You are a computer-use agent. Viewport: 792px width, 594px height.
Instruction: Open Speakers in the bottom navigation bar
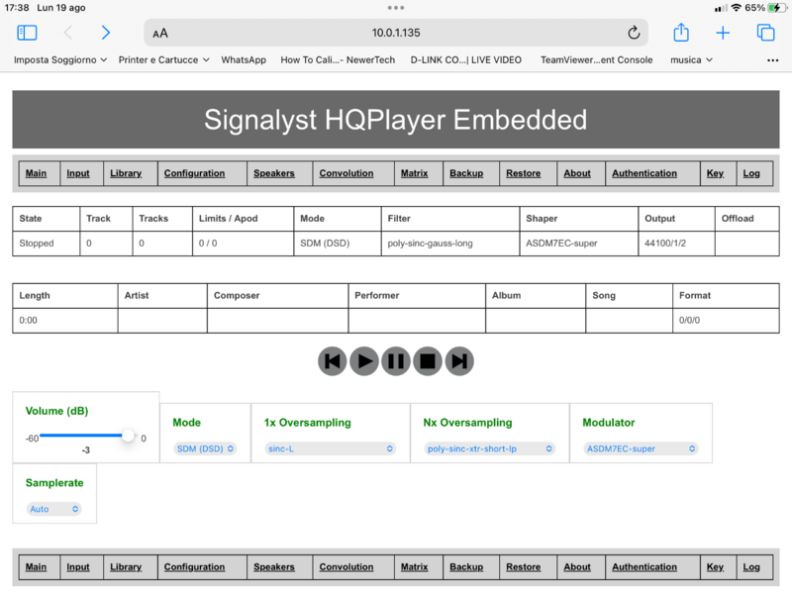pos(274,567)
